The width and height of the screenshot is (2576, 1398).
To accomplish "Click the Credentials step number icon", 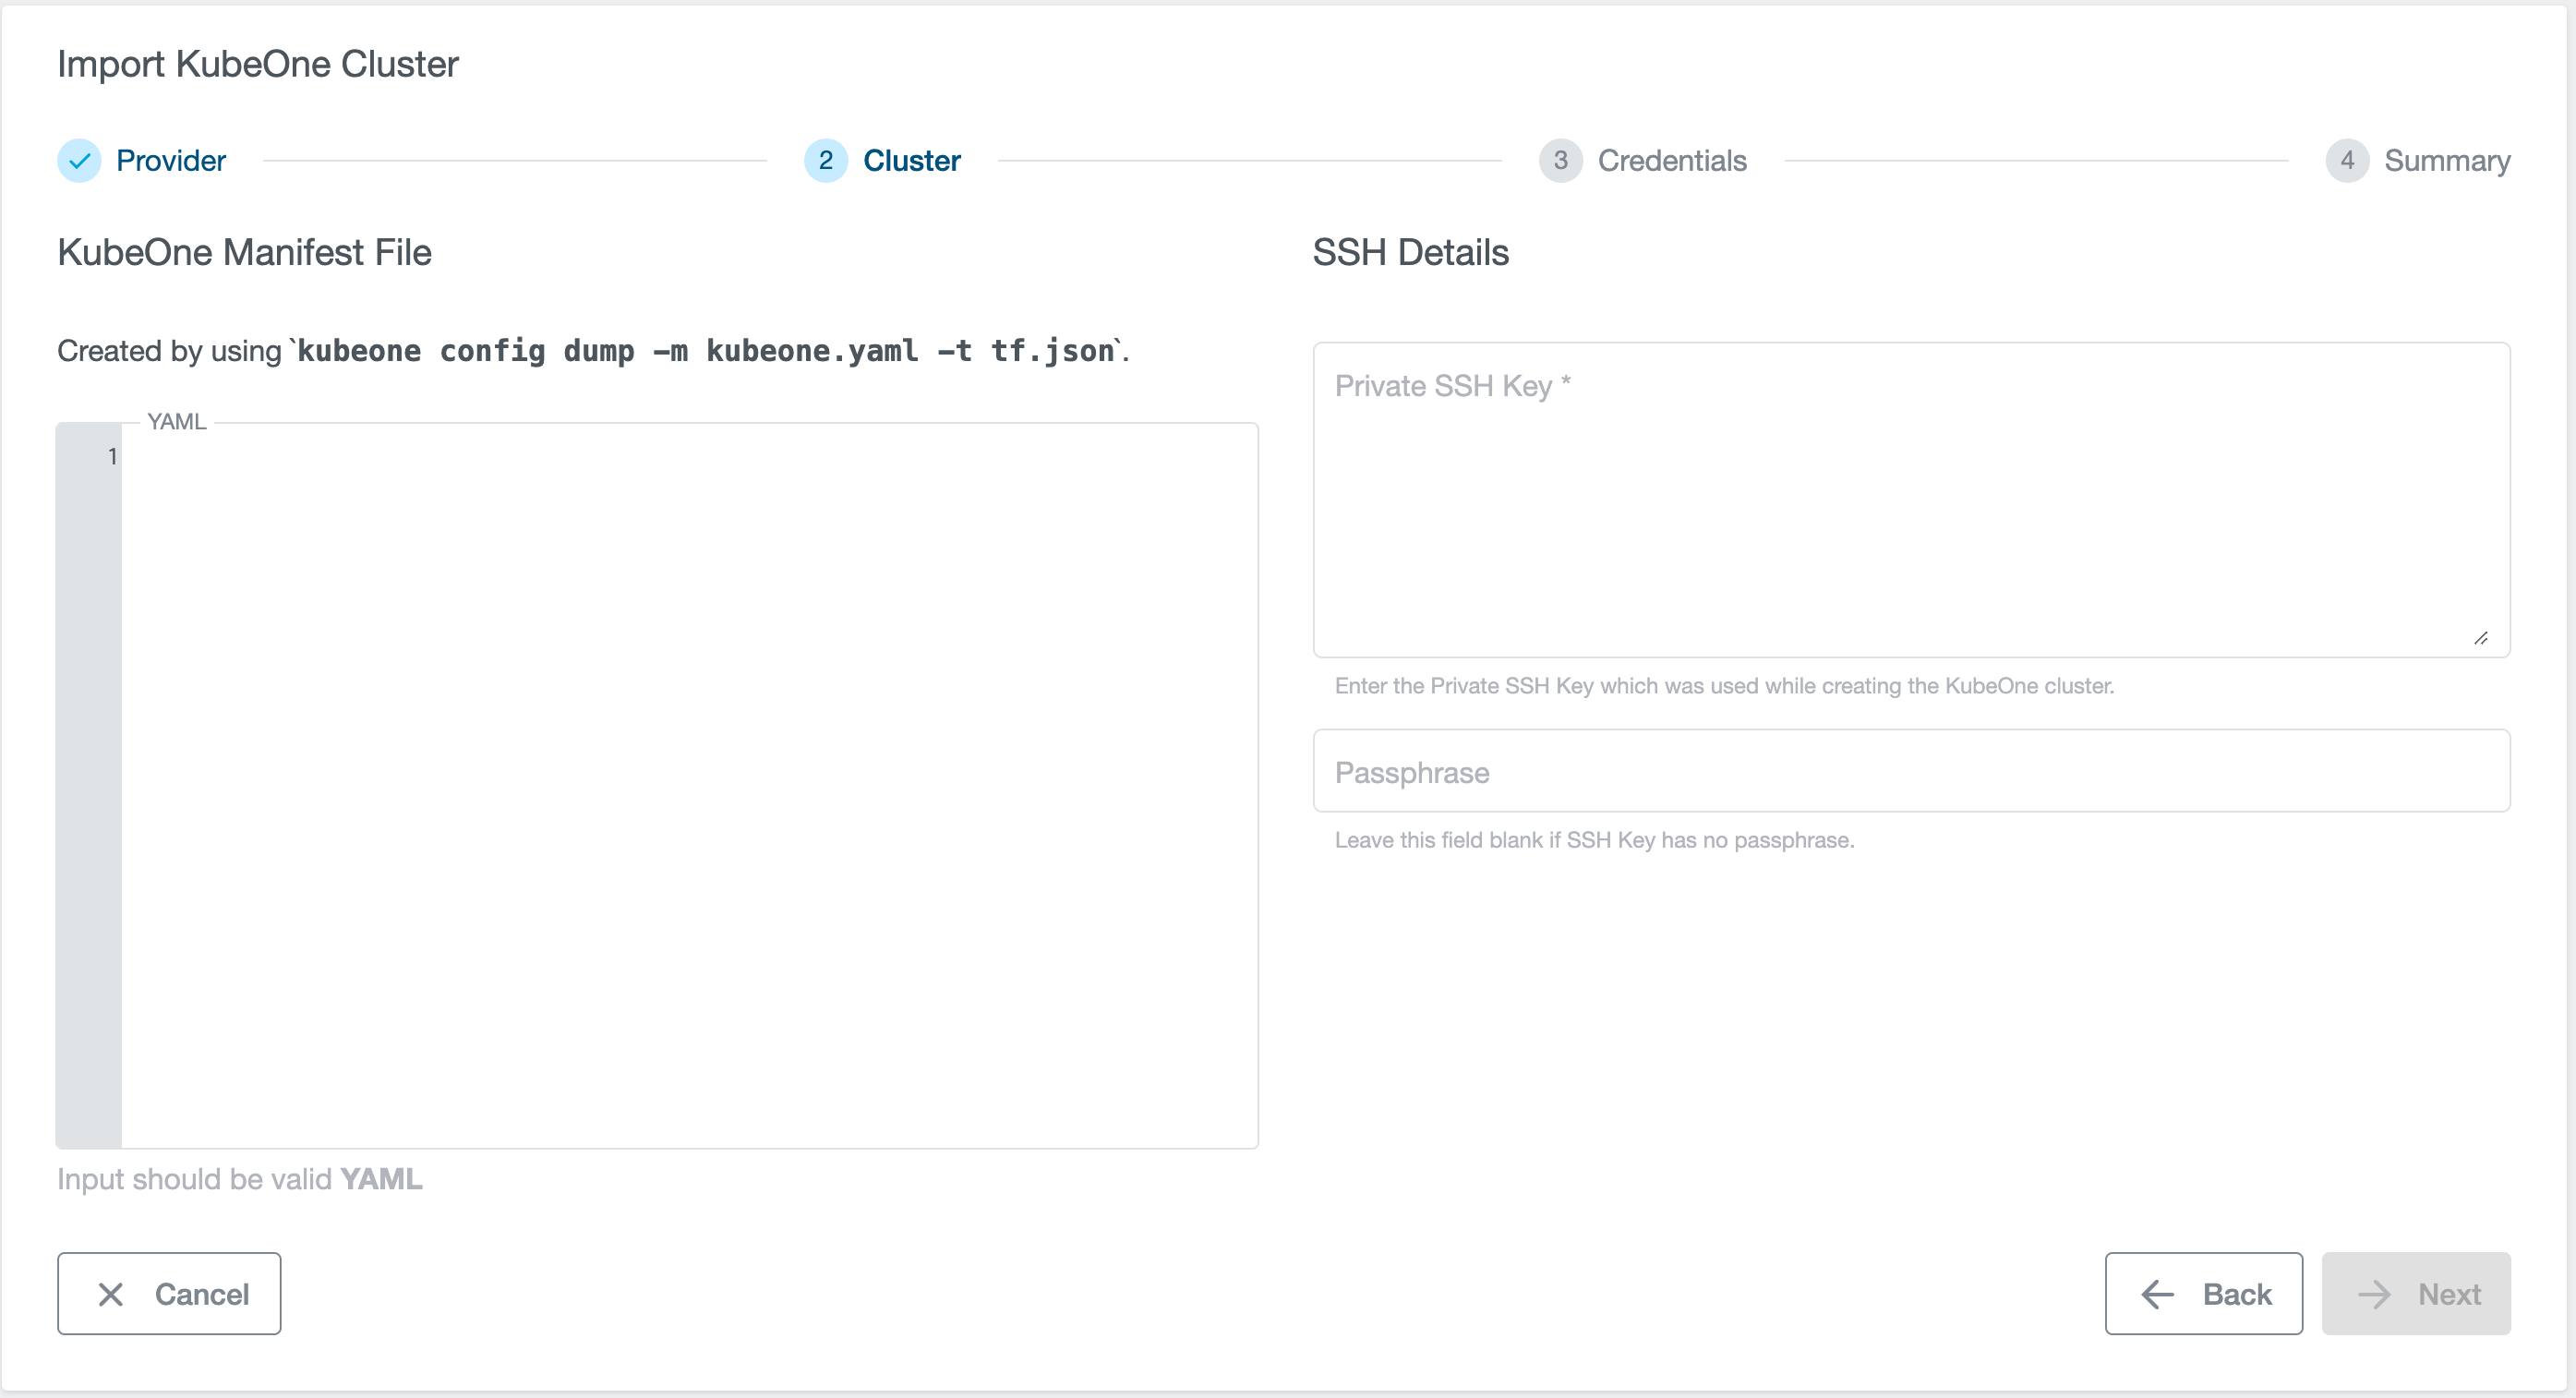I will pyautogui.click(x=1558, y=160).
